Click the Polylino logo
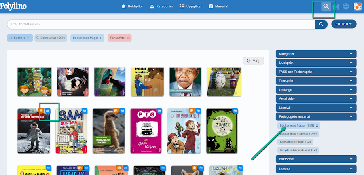Viewport: 364px width, 175px height. (x=13, y=6)
